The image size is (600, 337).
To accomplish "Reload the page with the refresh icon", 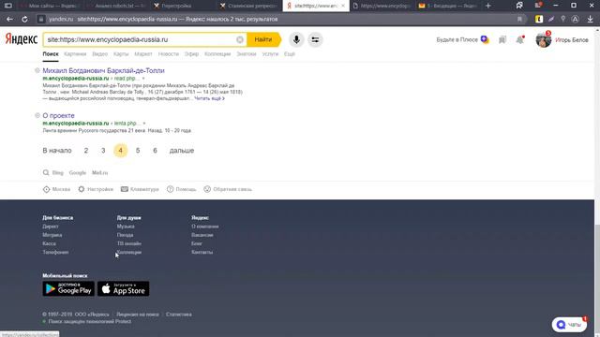I will tap(24, 19).
